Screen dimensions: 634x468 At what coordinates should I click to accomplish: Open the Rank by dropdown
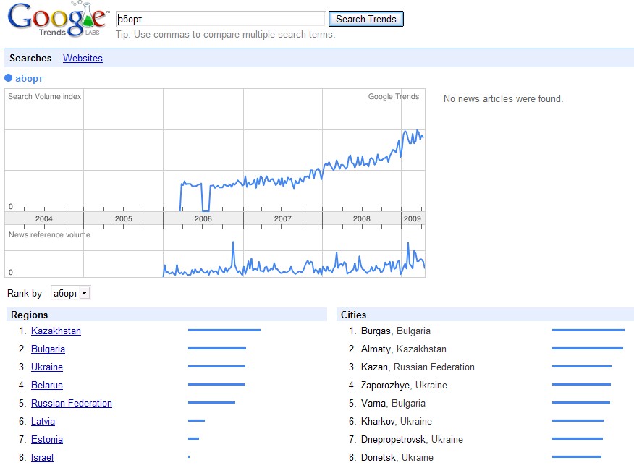(71, 293)
